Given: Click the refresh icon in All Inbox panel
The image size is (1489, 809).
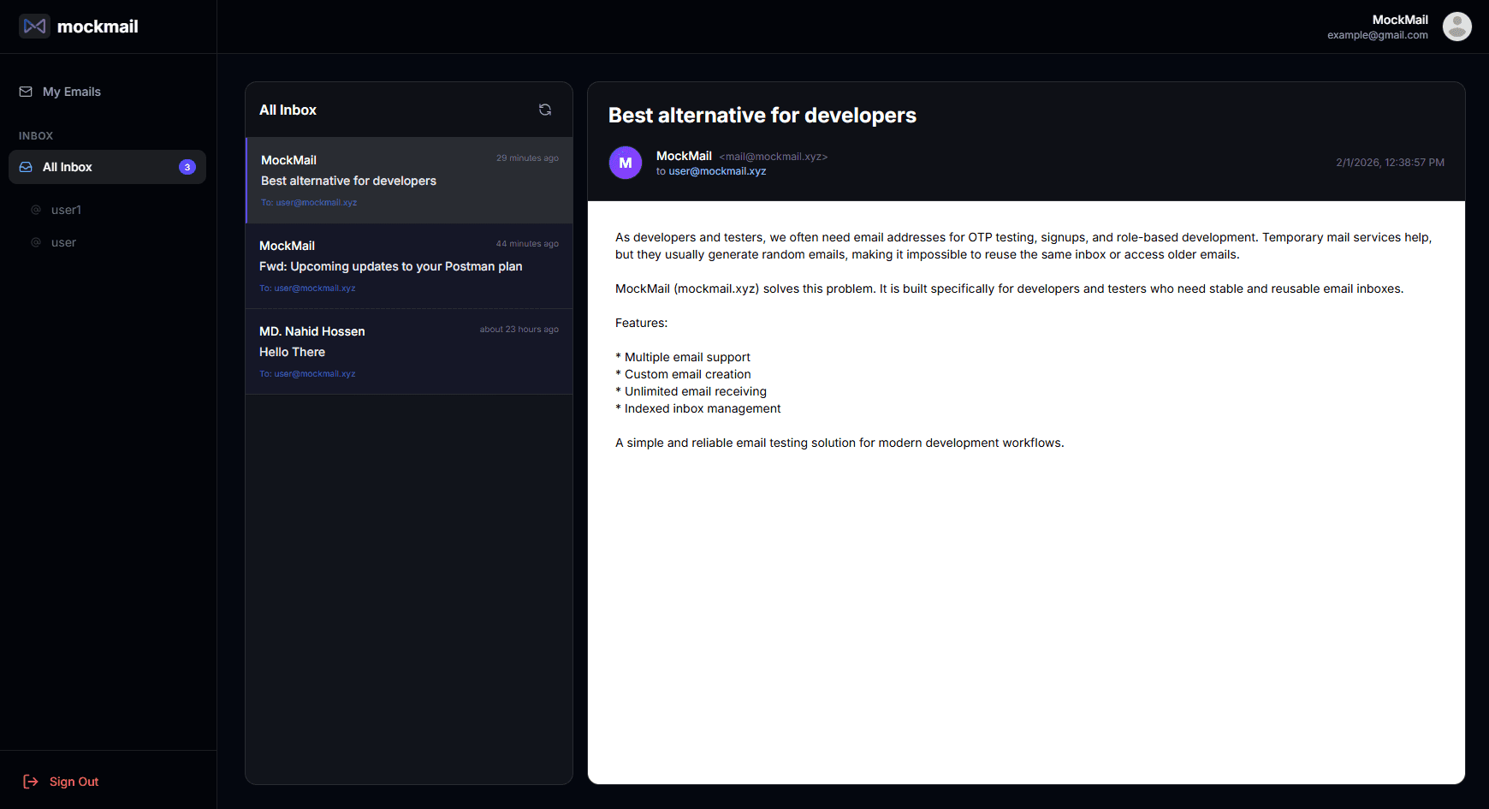Looking at the screenshot, I should 545,110.
